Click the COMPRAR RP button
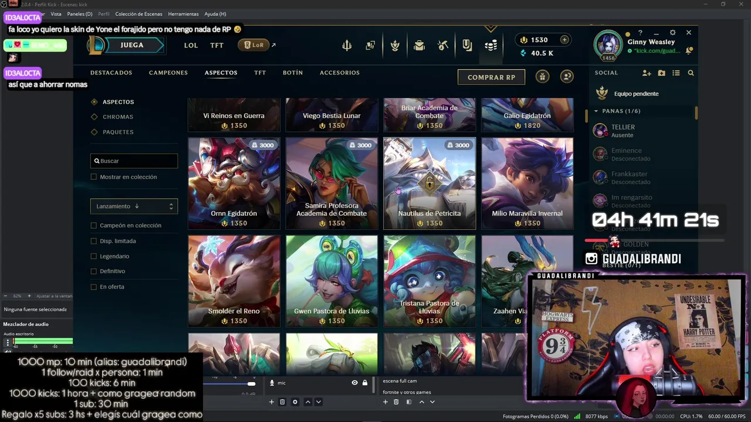Screen dimensions: 751x422 click(491, 77)
